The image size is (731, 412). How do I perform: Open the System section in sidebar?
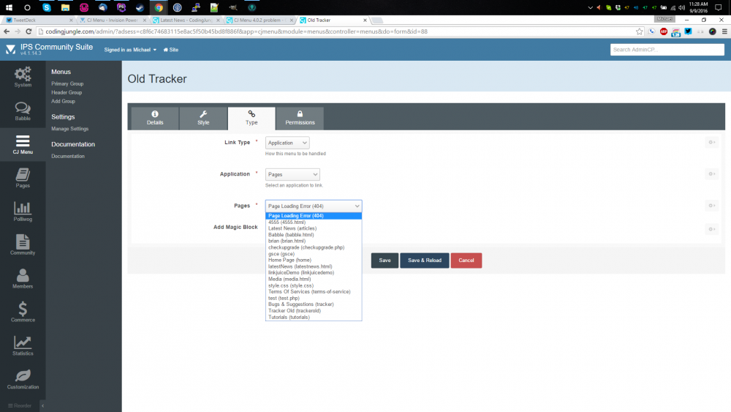23,76
